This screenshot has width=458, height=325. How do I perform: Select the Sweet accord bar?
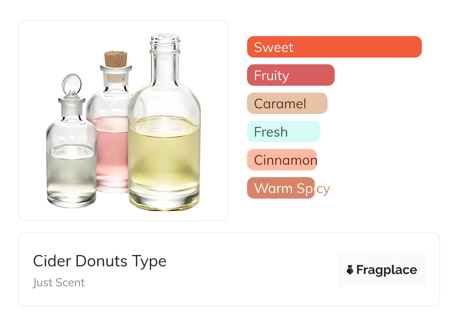(x=334, y=47)
